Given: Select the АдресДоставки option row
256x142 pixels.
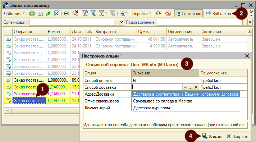Looking at the screenshot, I should pyautogui.click(x=107, y=94).
